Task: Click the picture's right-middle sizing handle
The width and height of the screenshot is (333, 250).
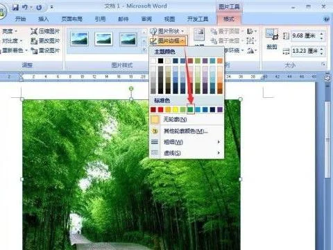Action: pyautogui.click(x=240, y=179)
